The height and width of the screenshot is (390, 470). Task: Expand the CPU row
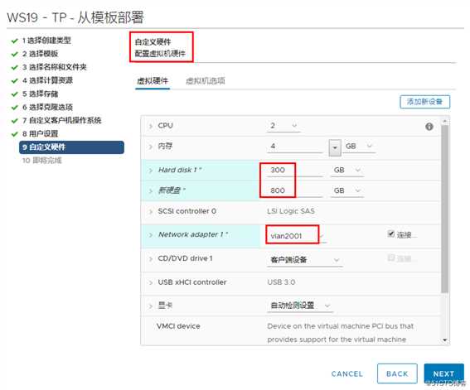(151, 127)
